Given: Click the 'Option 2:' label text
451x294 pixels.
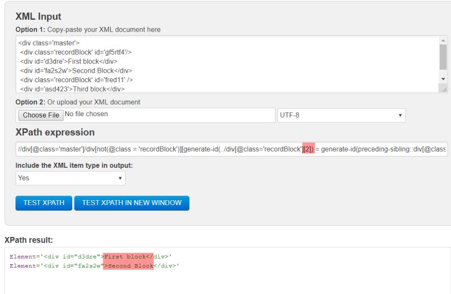Looking at the screenshot, I should (x=30, y=102).
